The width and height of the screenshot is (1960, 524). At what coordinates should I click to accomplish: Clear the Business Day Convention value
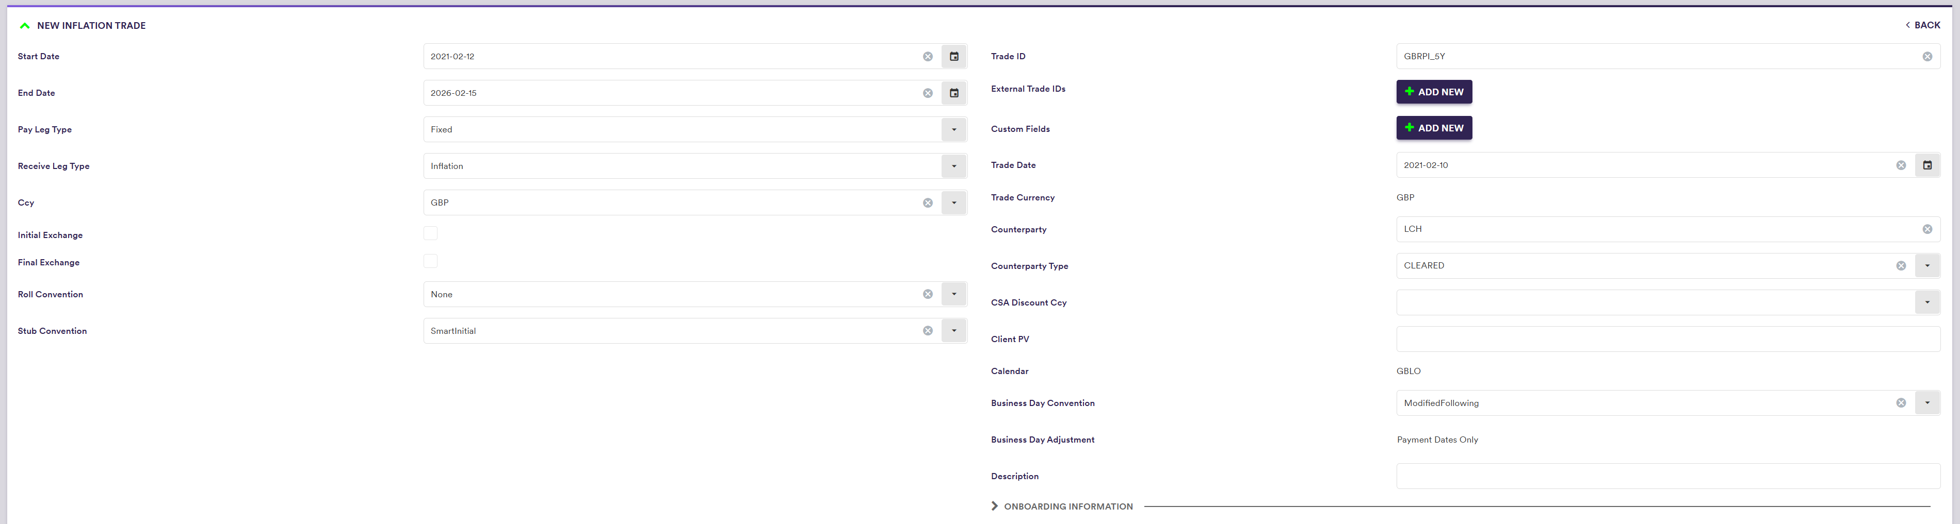(1901, 403)
